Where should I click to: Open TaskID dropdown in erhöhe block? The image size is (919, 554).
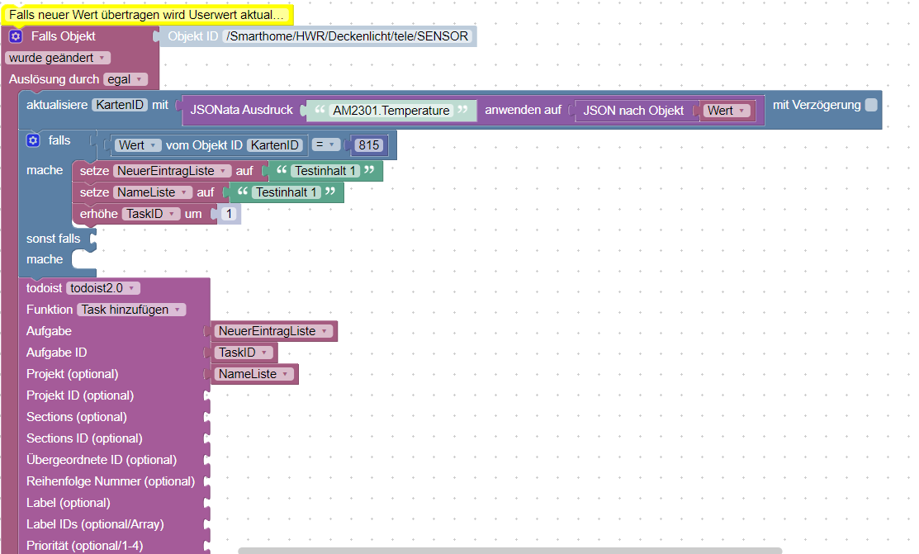pos(150,214)
